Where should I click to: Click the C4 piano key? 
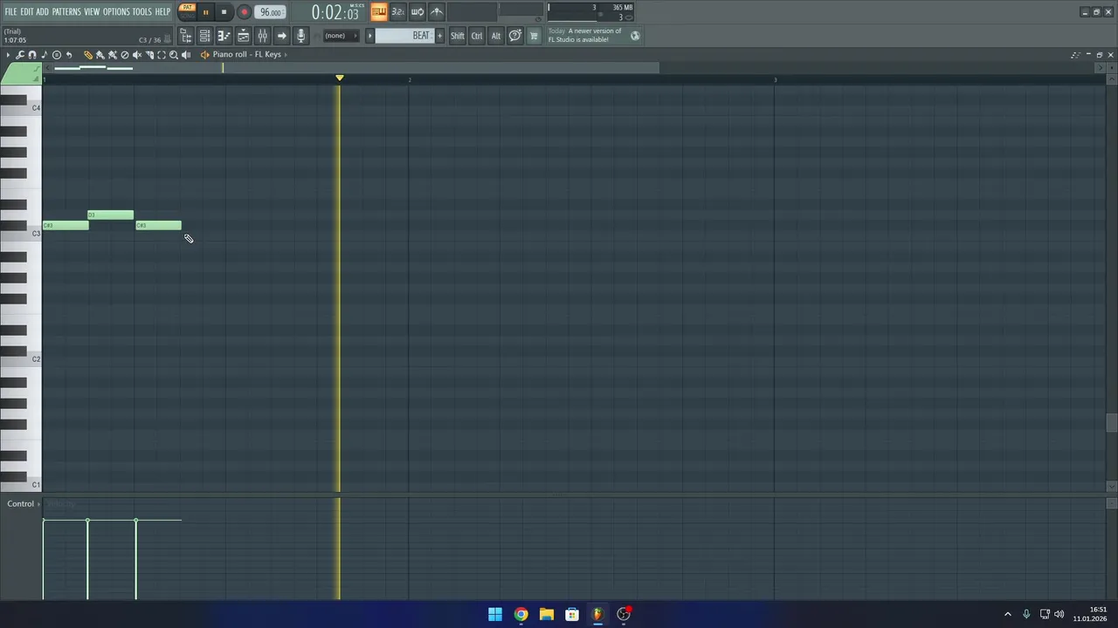pos(21,107)
